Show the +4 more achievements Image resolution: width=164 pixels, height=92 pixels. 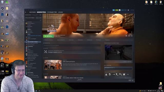128,74
